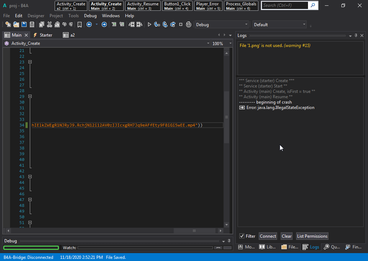Click the Save file toolbar icon
This screenshot has height=261, width=368.
pyautogui.click(x=24, y=24)
